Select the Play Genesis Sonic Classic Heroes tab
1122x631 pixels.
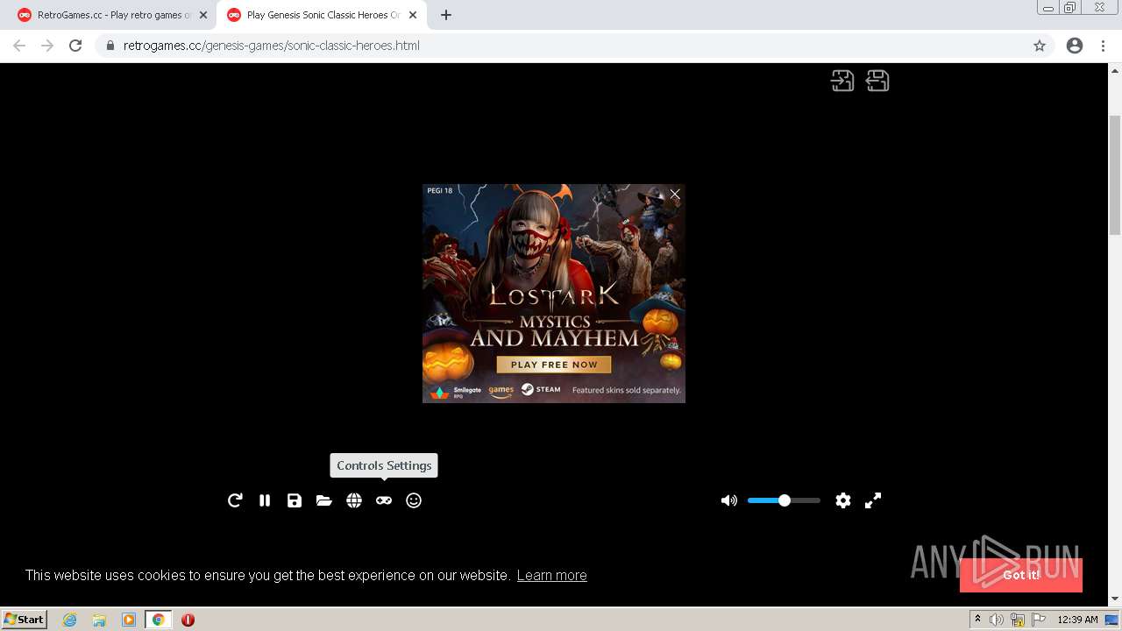(320, 15)
